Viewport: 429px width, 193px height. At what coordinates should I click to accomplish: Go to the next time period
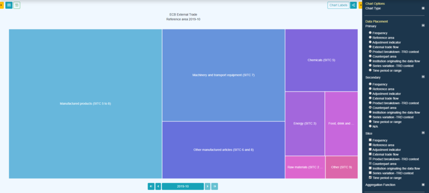coord(208,187)
